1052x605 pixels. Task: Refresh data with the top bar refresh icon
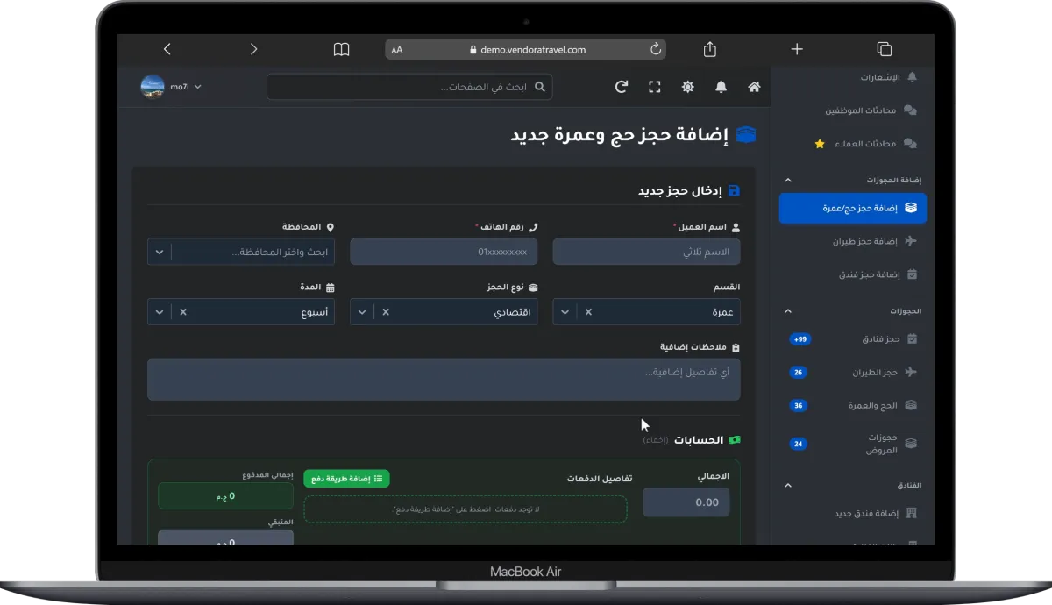622,87
